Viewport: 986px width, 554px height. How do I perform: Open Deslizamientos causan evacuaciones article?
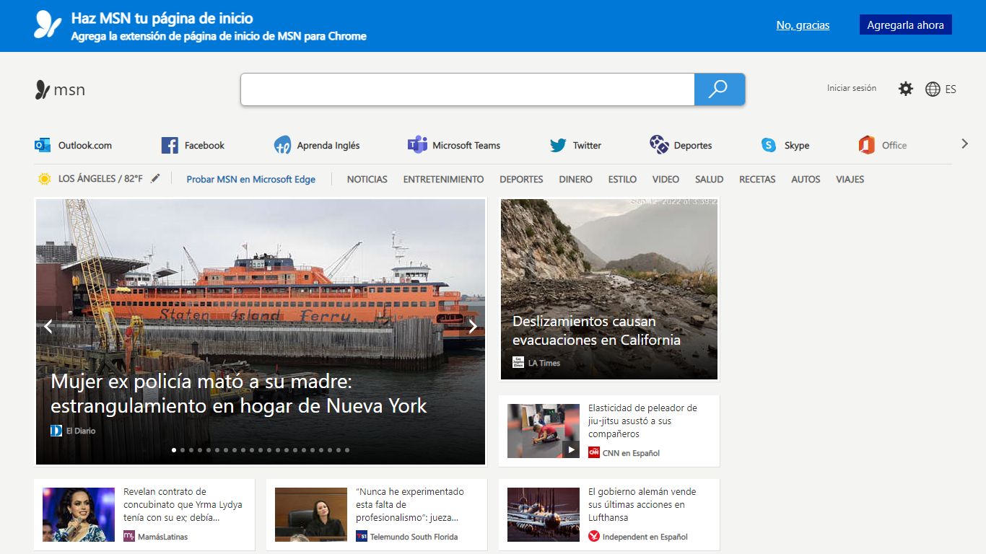pos(596,330)
